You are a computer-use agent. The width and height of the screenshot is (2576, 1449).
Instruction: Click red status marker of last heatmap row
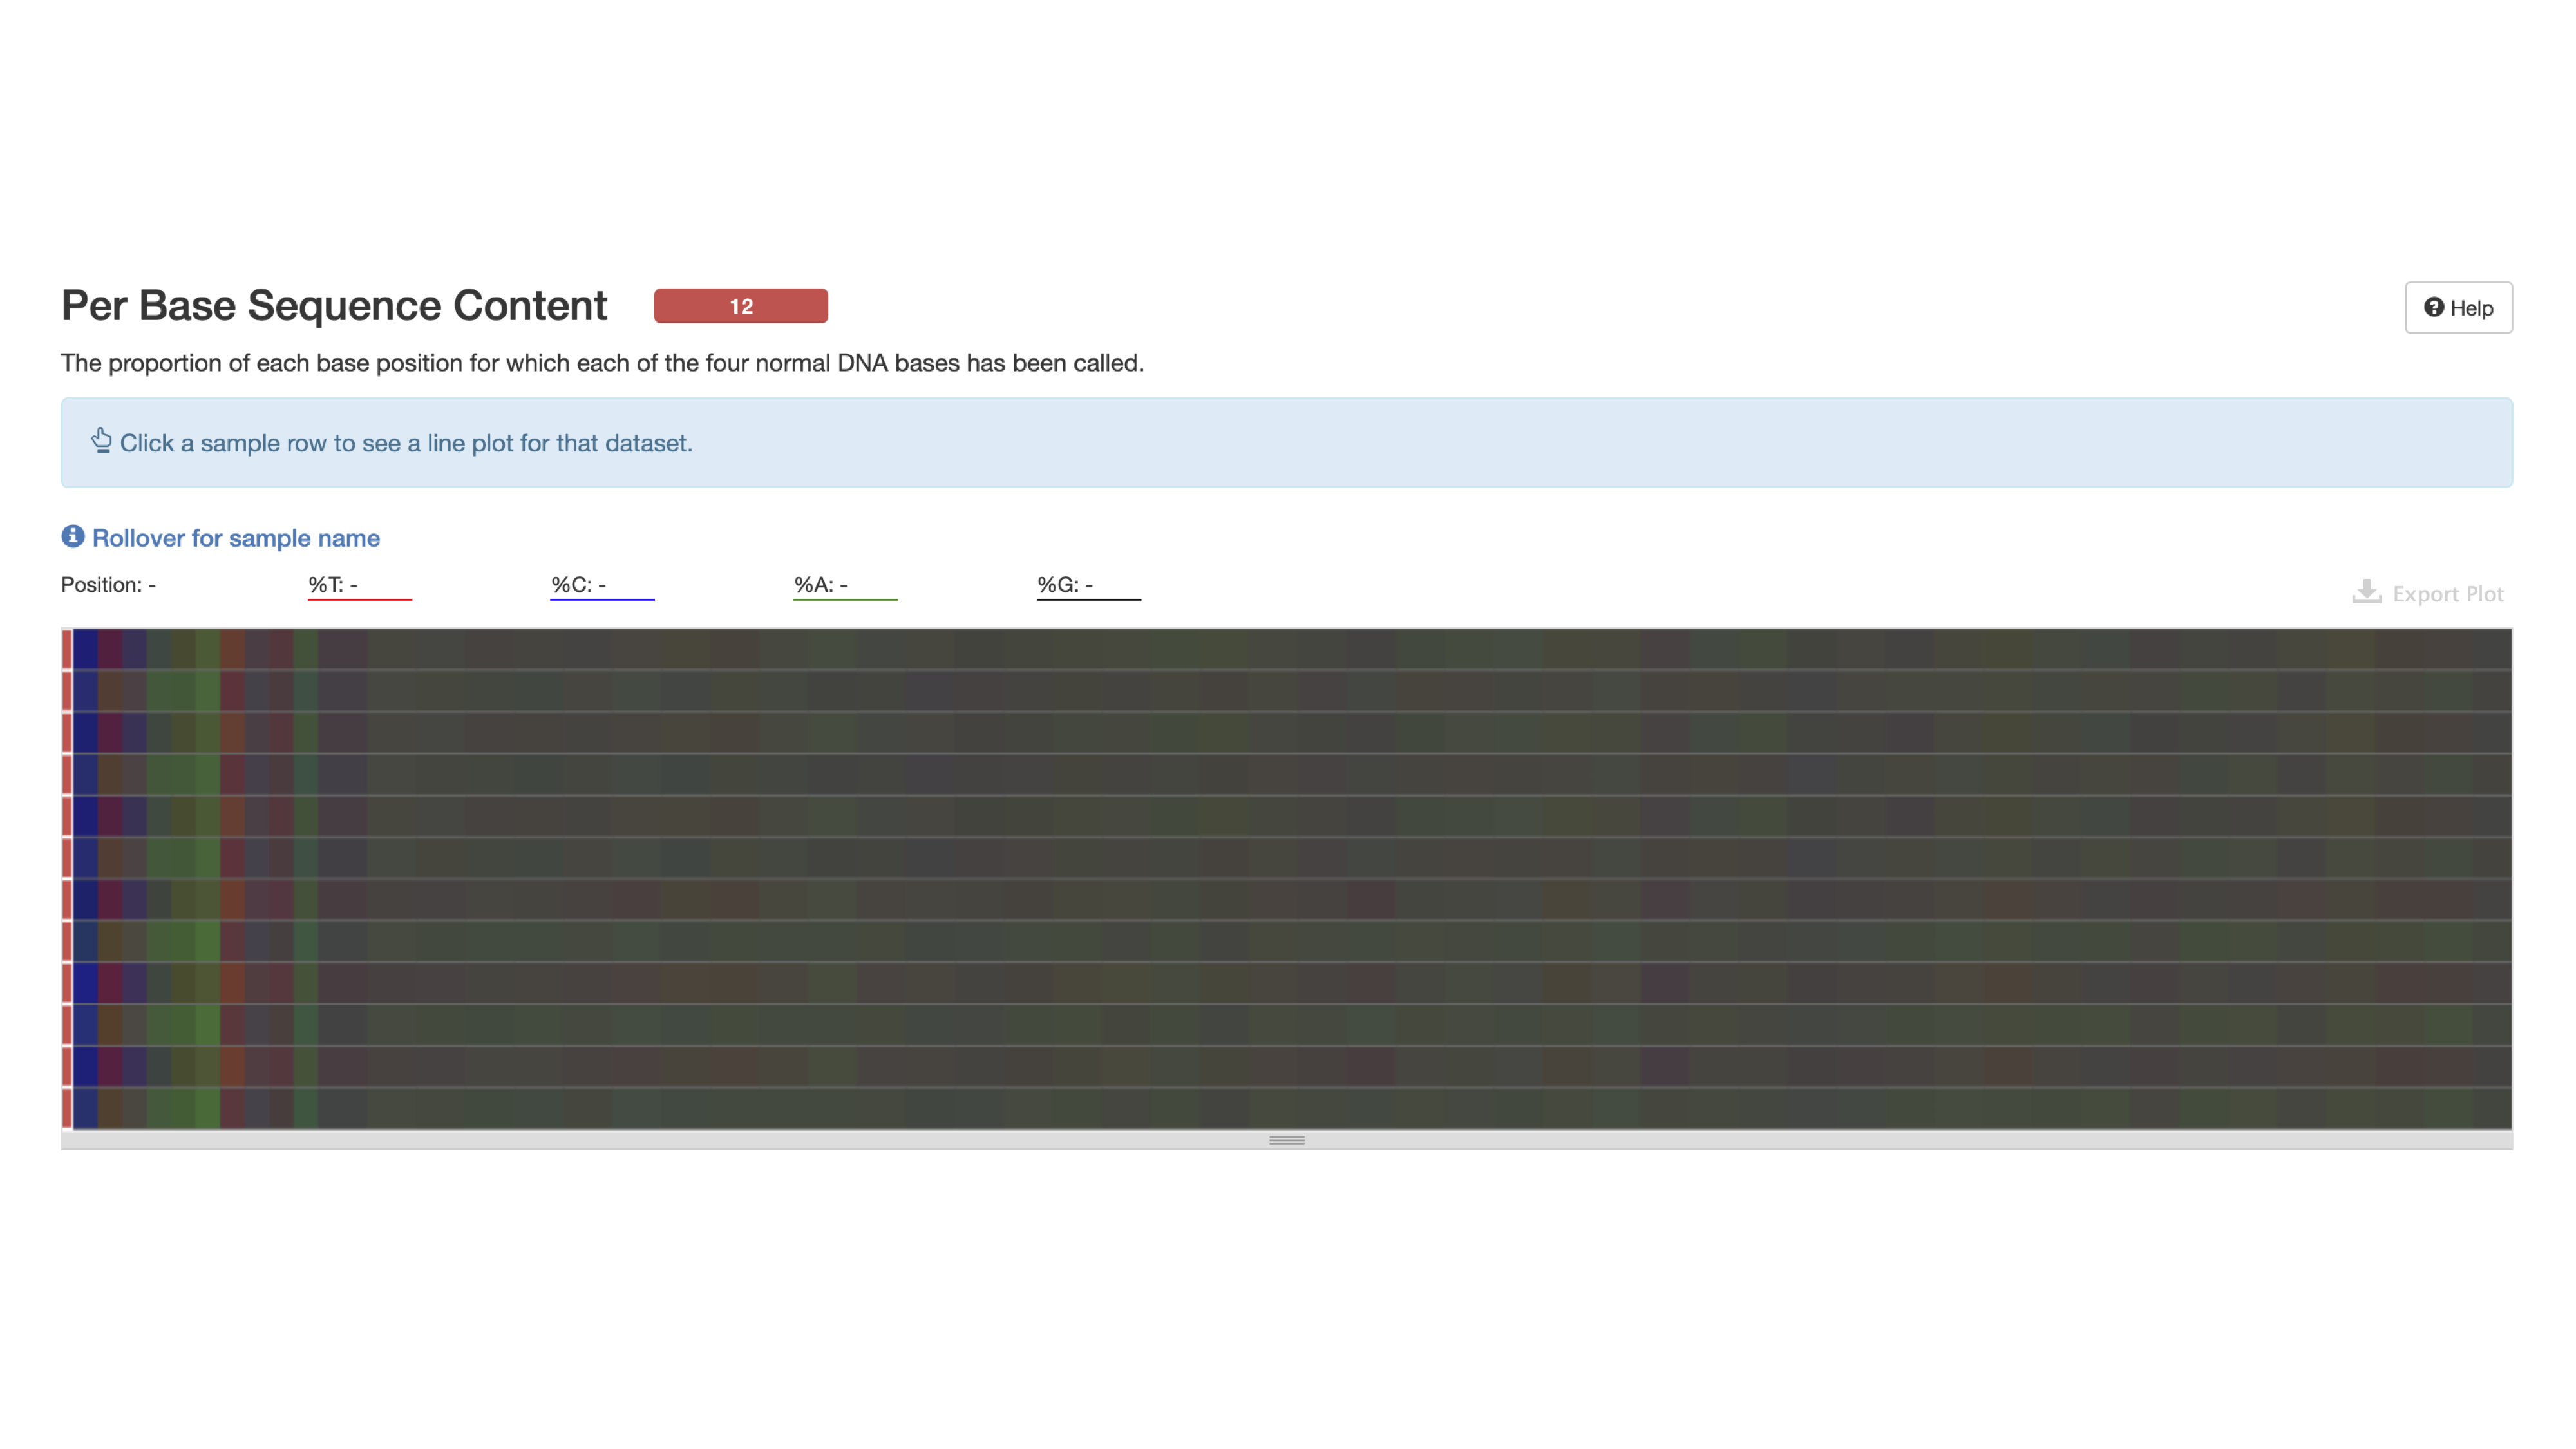[67, 1108]
